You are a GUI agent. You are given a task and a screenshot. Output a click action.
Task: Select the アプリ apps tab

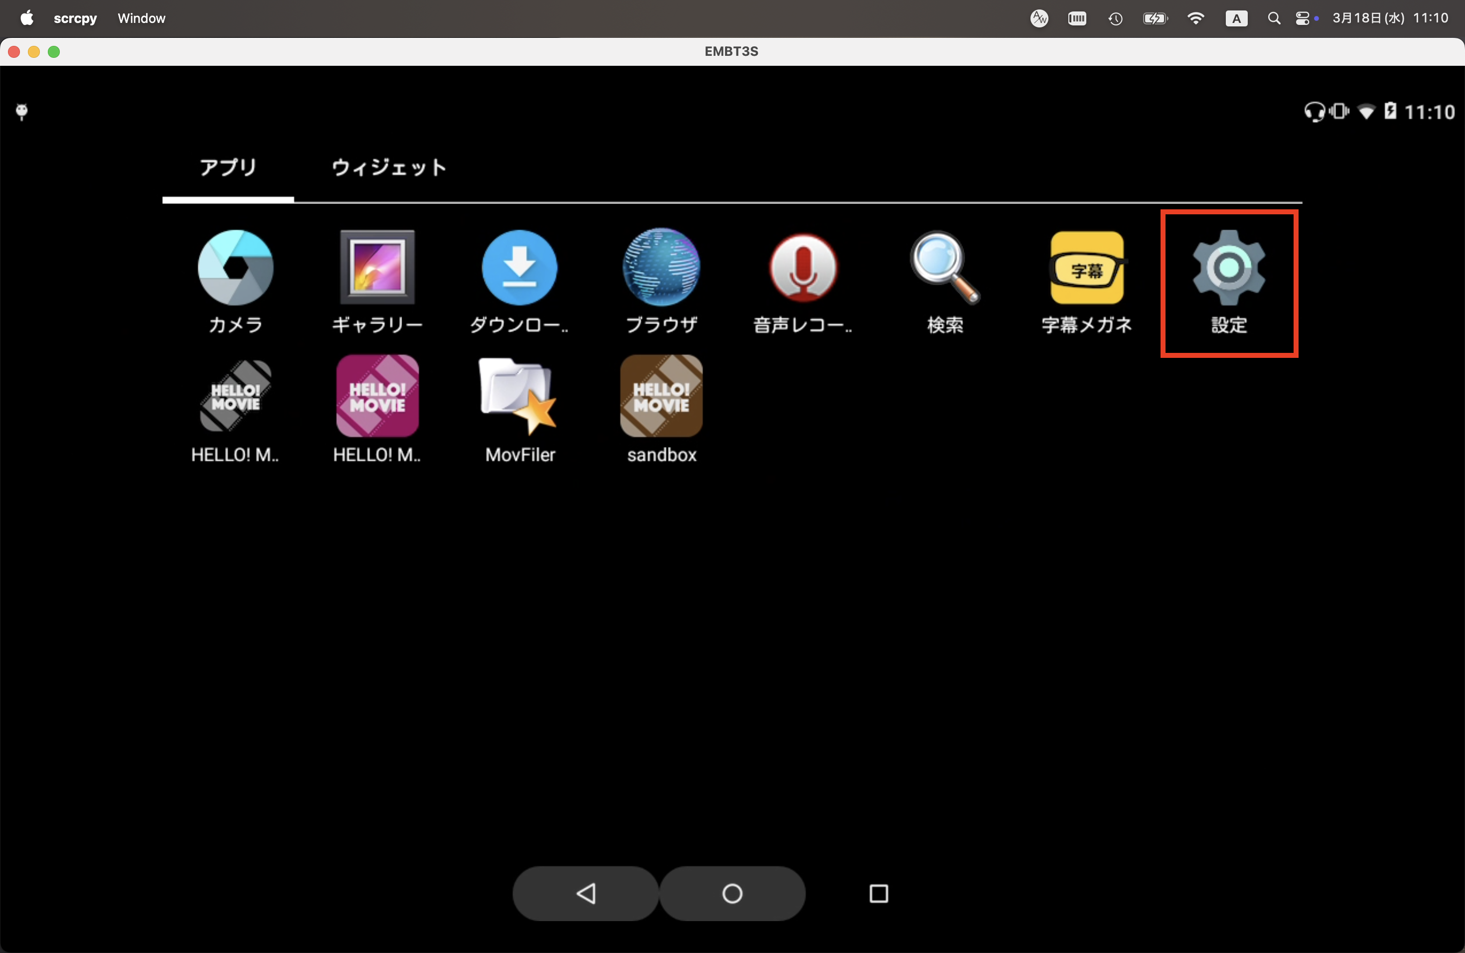click(x=228, y=167)
